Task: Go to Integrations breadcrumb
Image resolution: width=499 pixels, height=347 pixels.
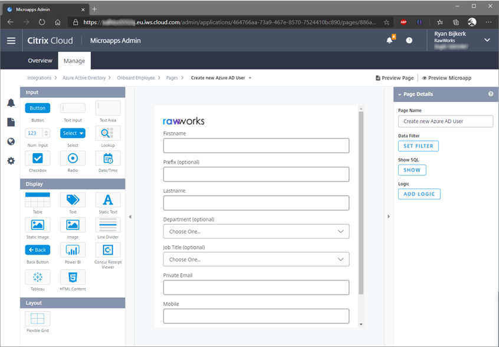Action: point(39,78)
